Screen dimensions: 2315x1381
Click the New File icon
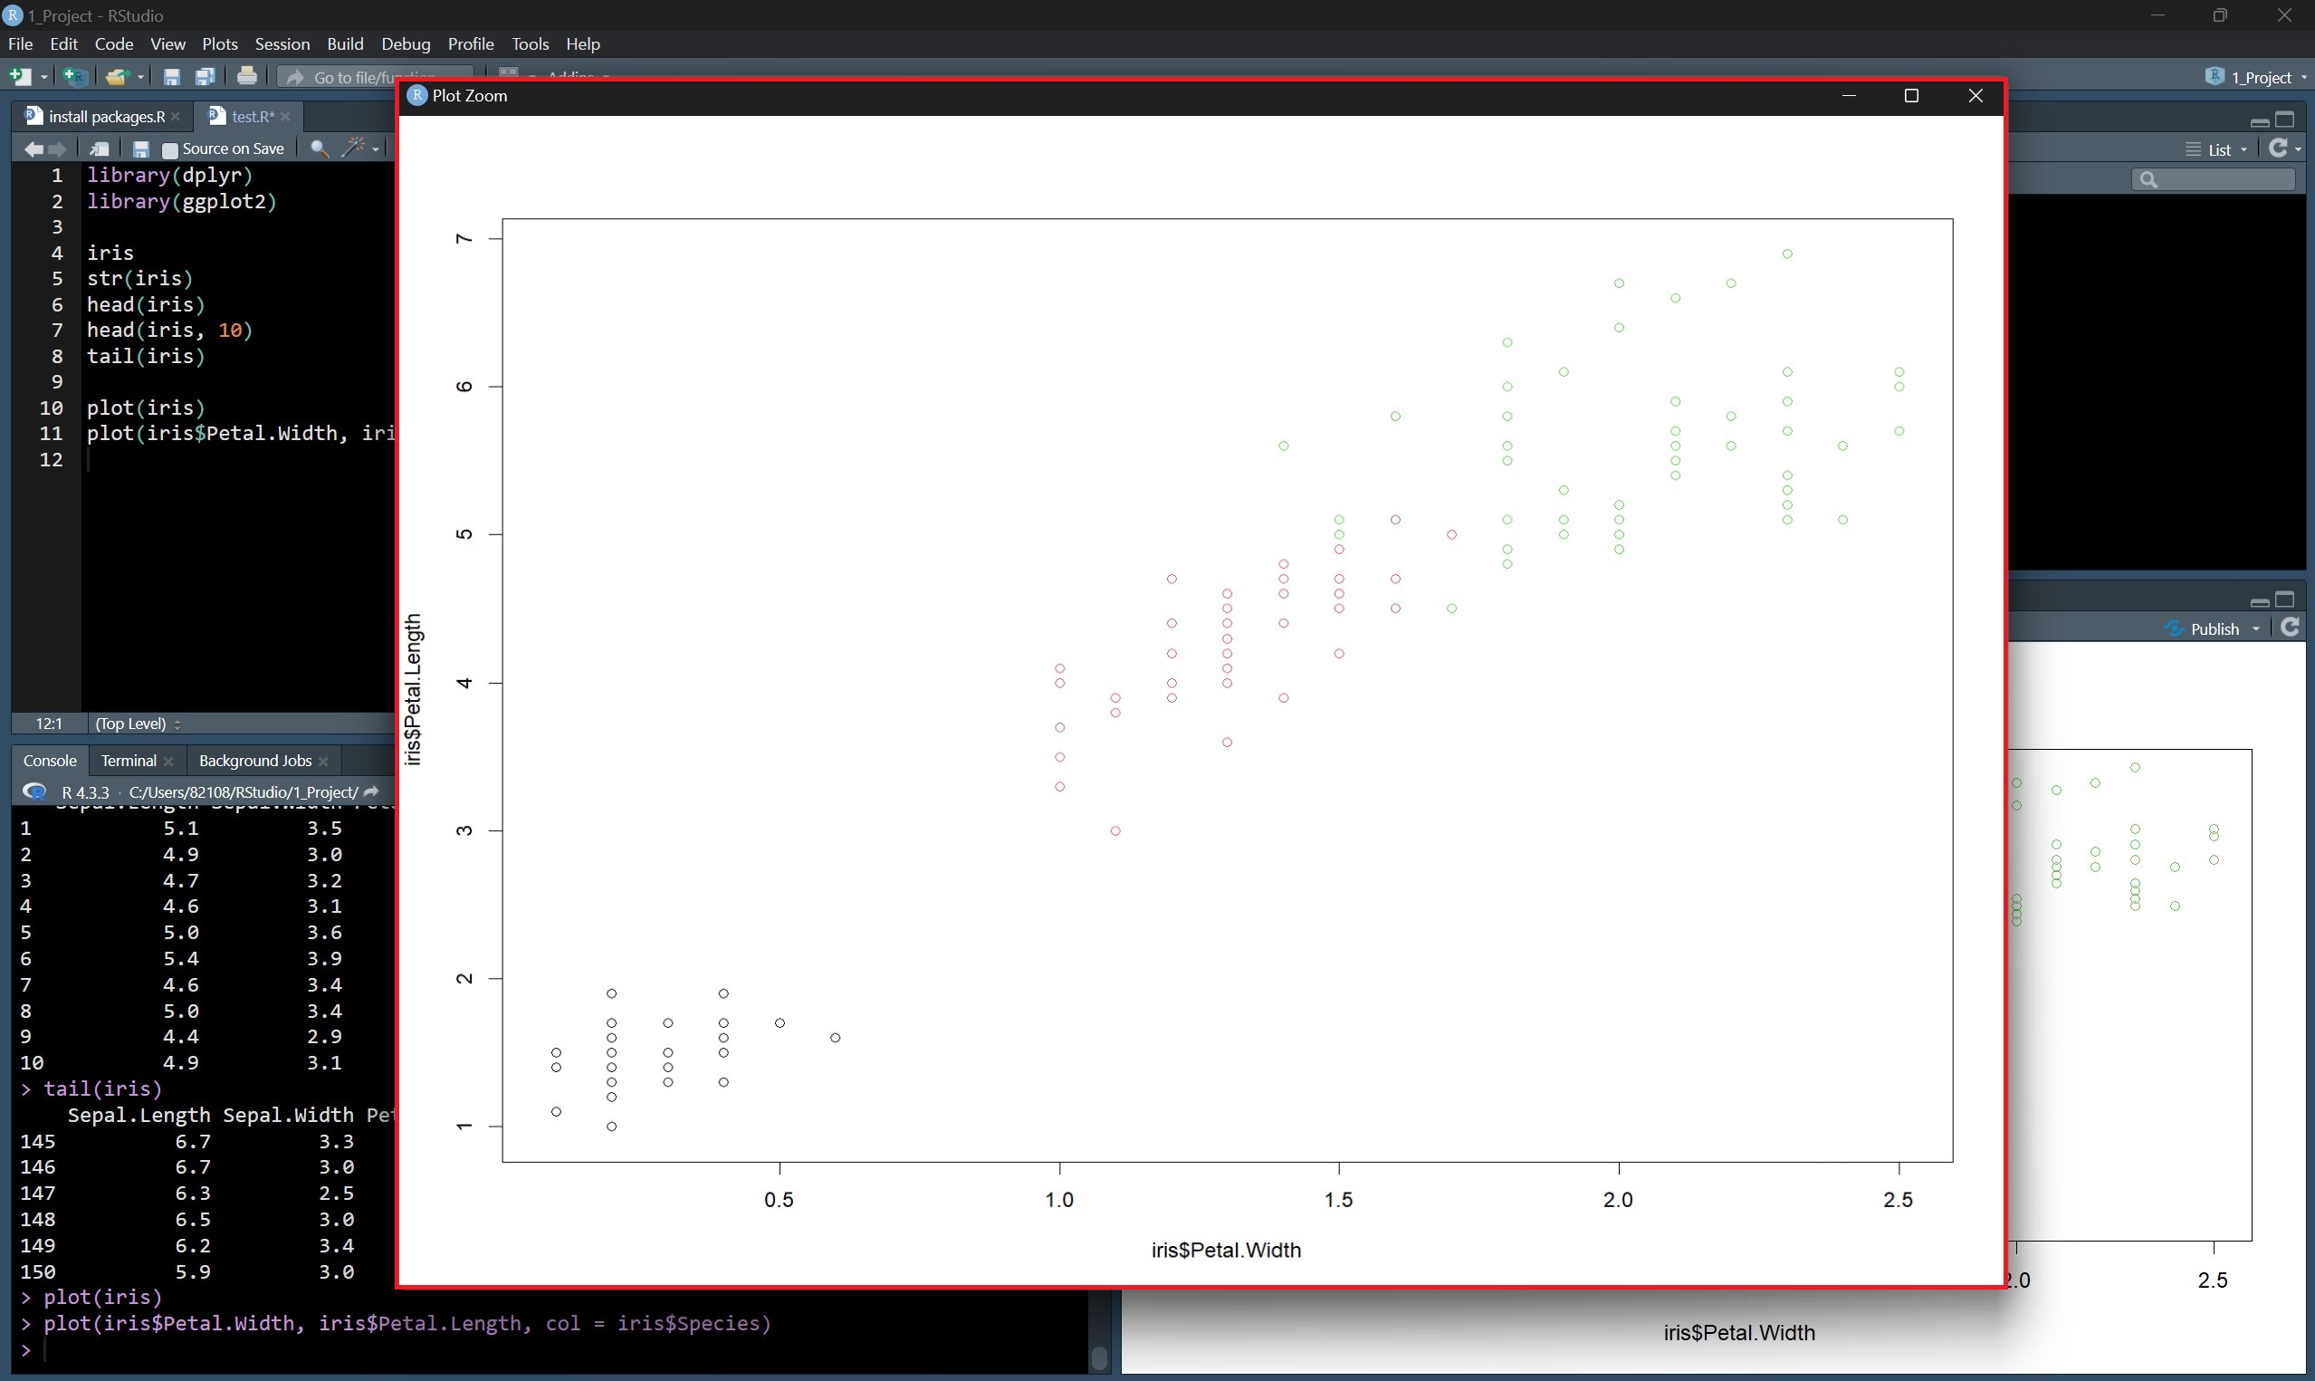(x=19, y=76)
